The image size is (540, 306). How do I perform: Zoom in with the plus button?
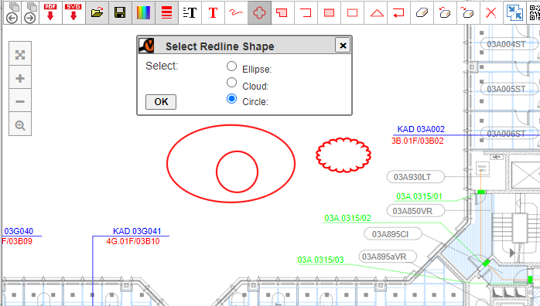click(20, 78)
